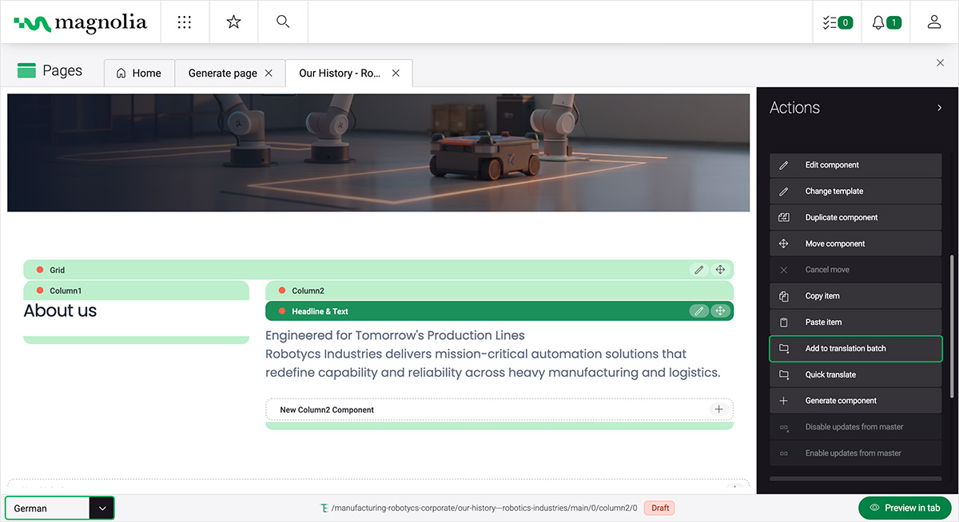
Task: Click the Actions panel scrollbar
Action: pyautogui.click(x=951, y=326)
